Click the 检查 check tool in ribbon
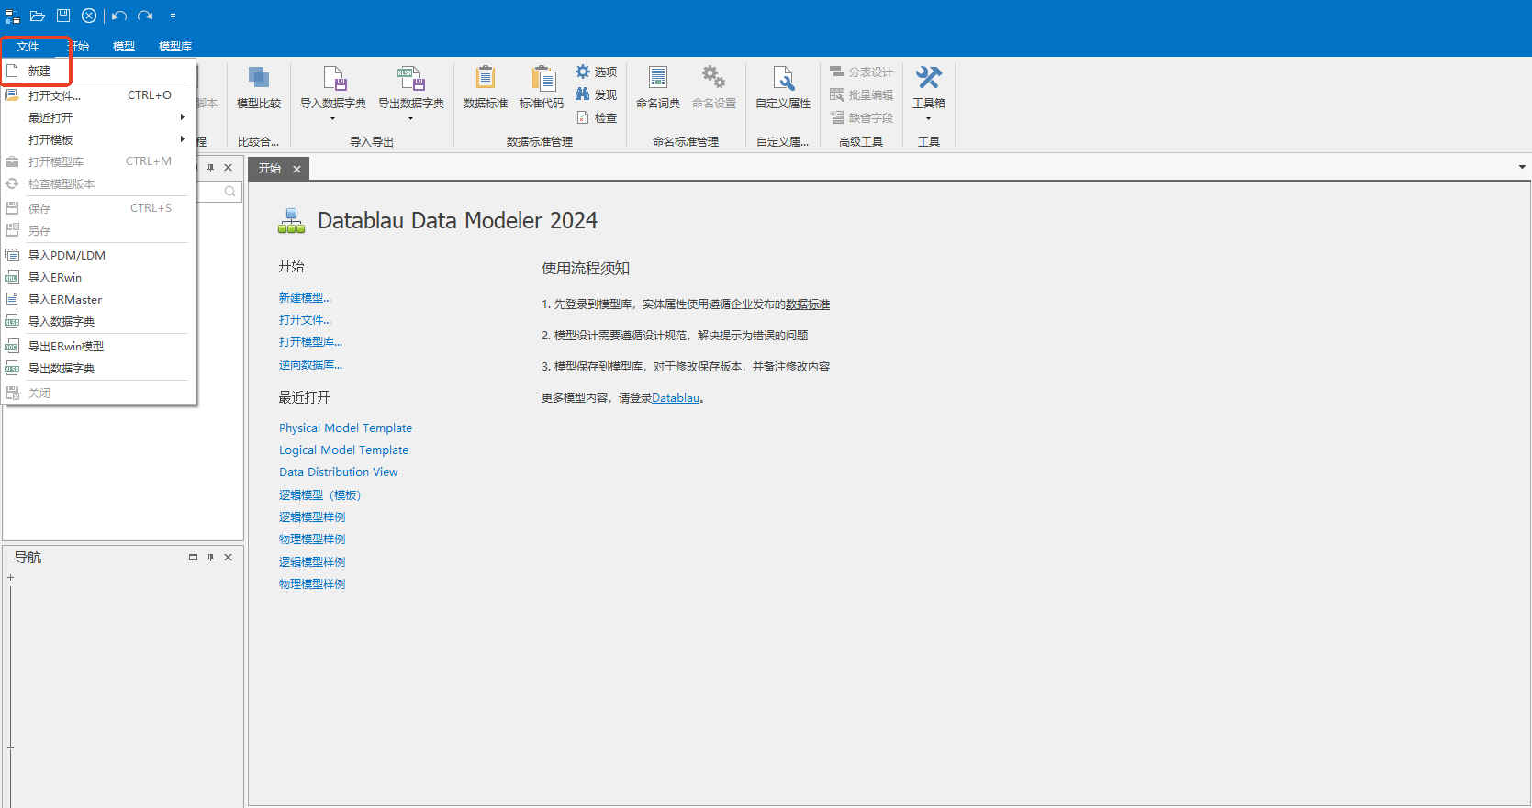Viewport: 1532px width, 808px height. [x=597, y=117]
